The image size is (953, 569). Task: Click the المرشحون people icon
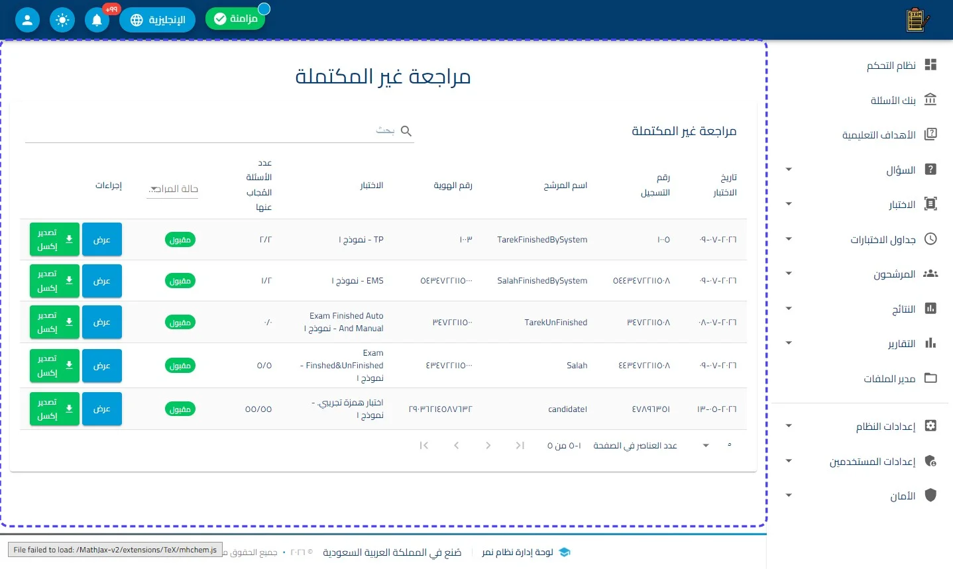(x=930, y=274)
